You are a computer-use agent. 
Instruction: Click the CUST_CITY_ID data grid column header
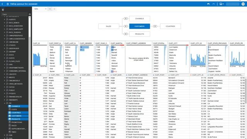point(198,75)
